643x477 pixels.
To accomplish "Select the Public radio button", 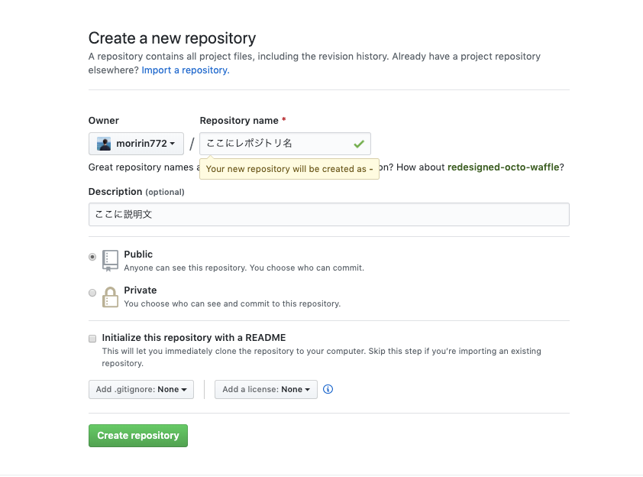I will coord(92,257).
